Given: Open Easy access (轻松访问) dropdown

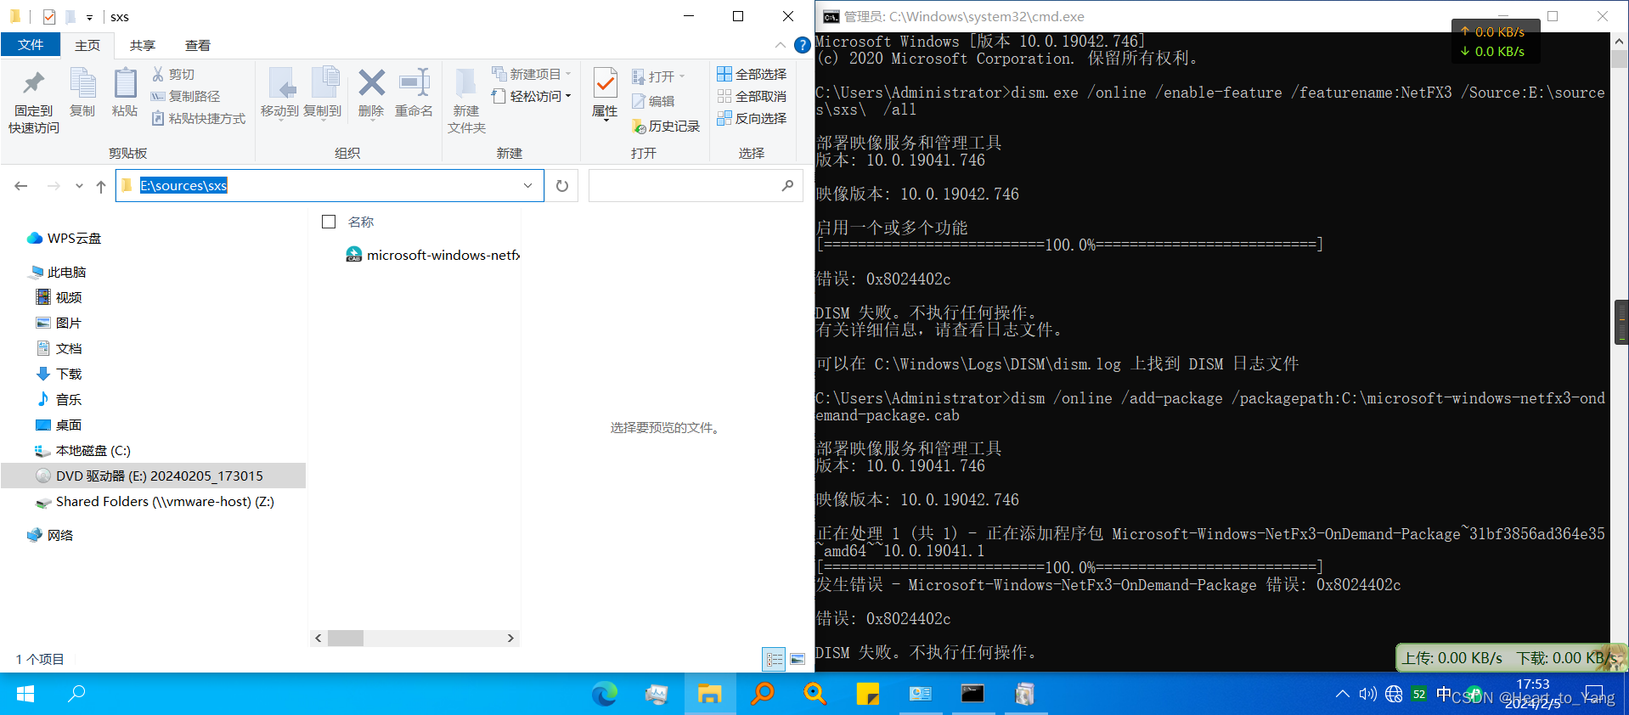Looking at the screenshot, I should [x=532, y=97].
